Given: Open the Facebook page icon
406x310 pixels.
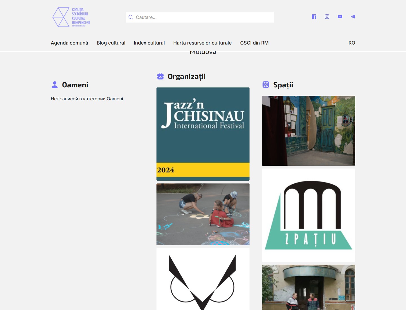Looking at the screenshot, I should coord(314,17).
